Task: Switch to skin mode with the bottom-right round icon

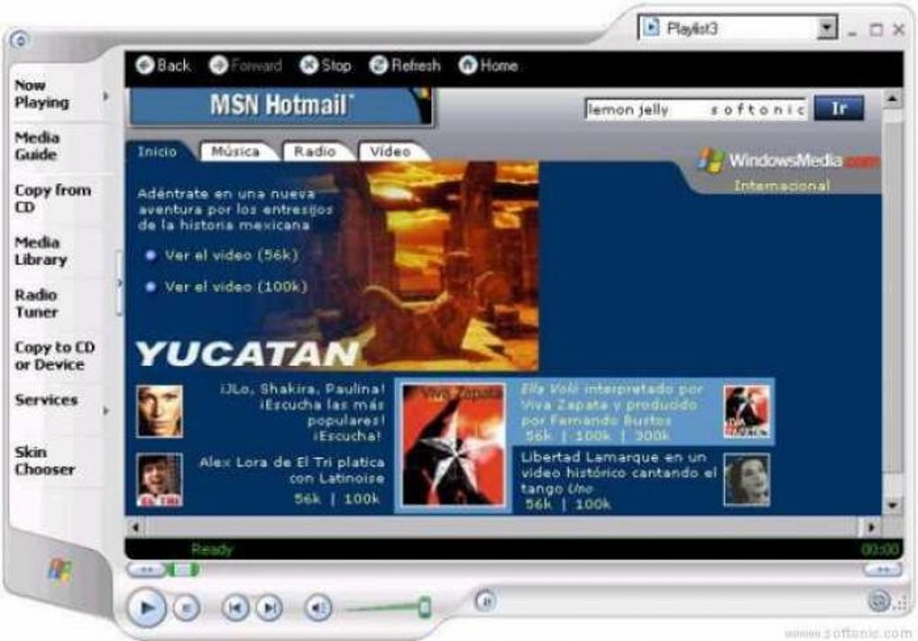Action: click(x=879, y=601)
